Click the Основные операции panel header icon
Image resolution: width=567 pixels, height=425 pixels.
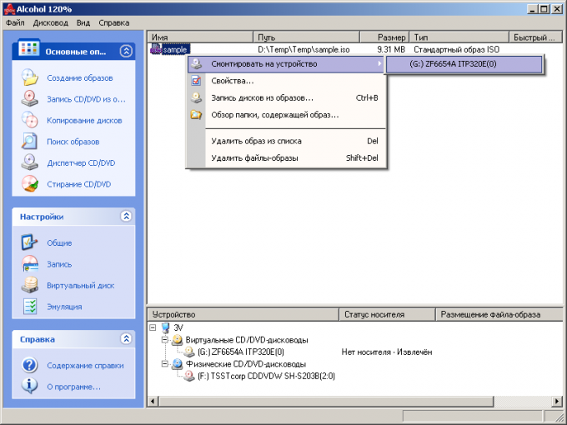click(x=28, y=48)
